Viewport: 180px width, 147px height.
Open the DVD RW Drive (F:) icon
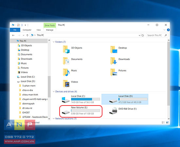pyautogui.click(x=113, y=111)
